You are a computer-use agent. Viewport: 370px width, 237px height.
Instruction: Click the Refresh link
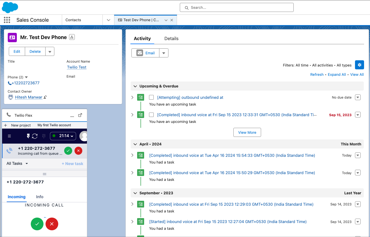[317, 75]
